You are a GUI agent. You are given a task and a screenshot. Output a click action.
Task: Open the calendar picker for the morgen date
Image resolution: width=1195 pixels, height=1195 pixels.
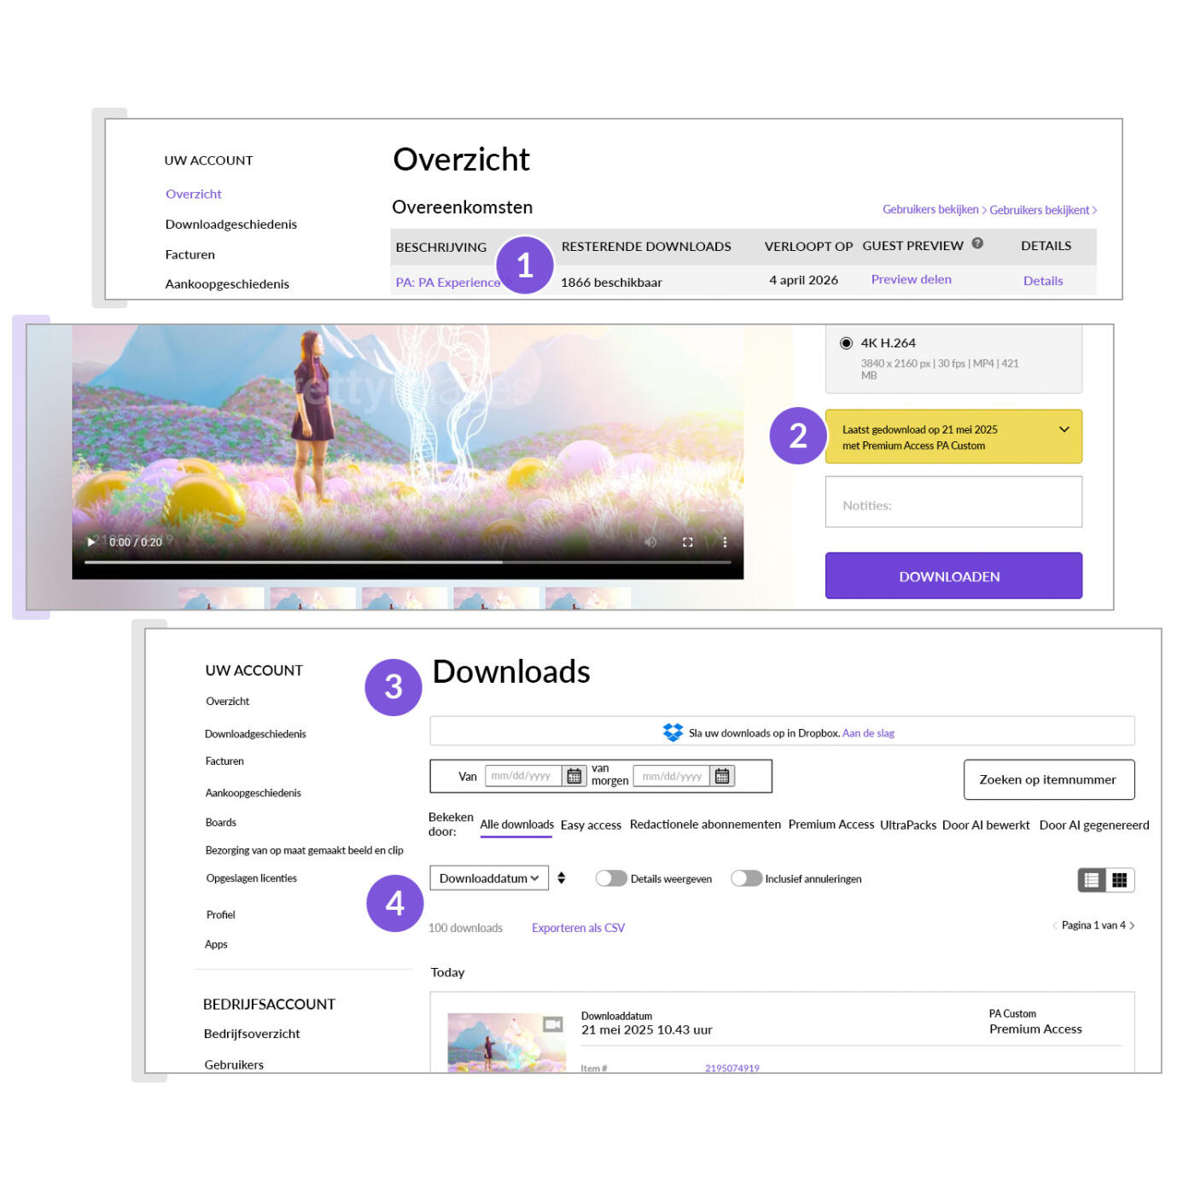click(x=722, y=776)
